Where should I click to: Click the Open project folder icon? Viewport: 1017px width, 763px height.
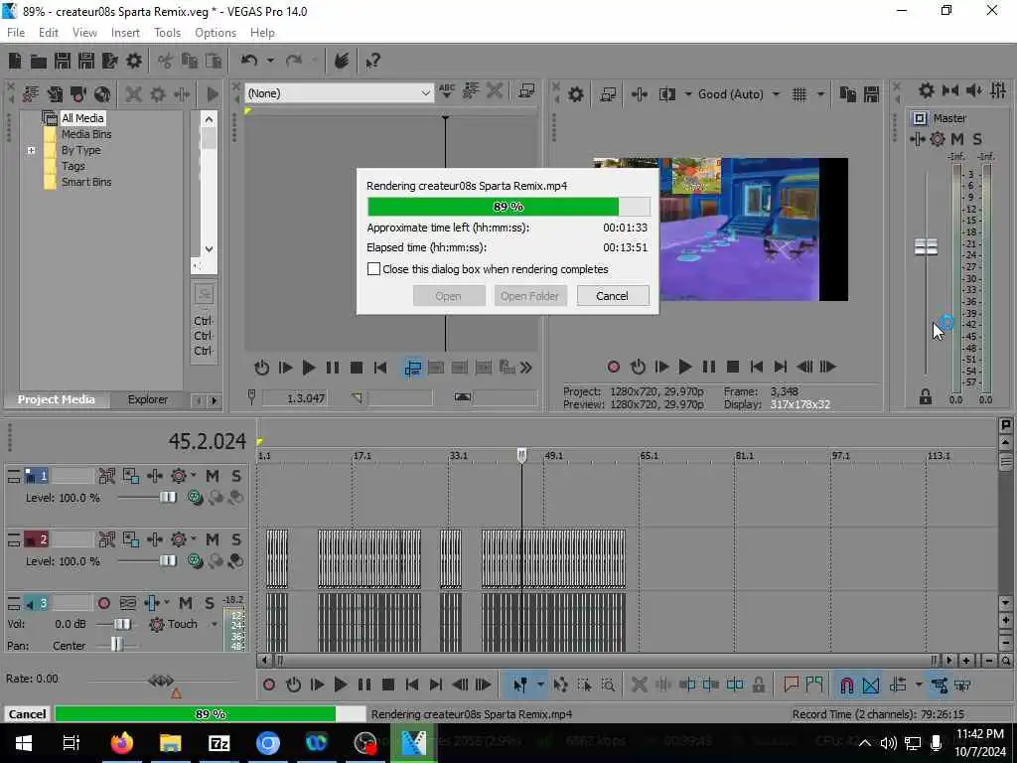click(39, 61)
